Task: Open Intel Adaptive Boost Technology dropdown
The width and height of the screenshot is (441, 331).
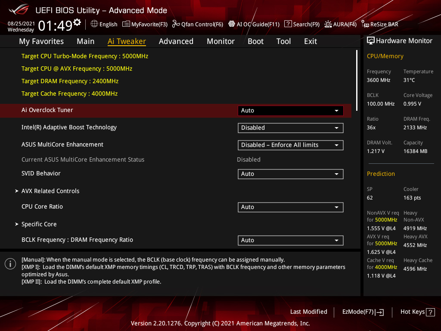Action: click(291, 128)
